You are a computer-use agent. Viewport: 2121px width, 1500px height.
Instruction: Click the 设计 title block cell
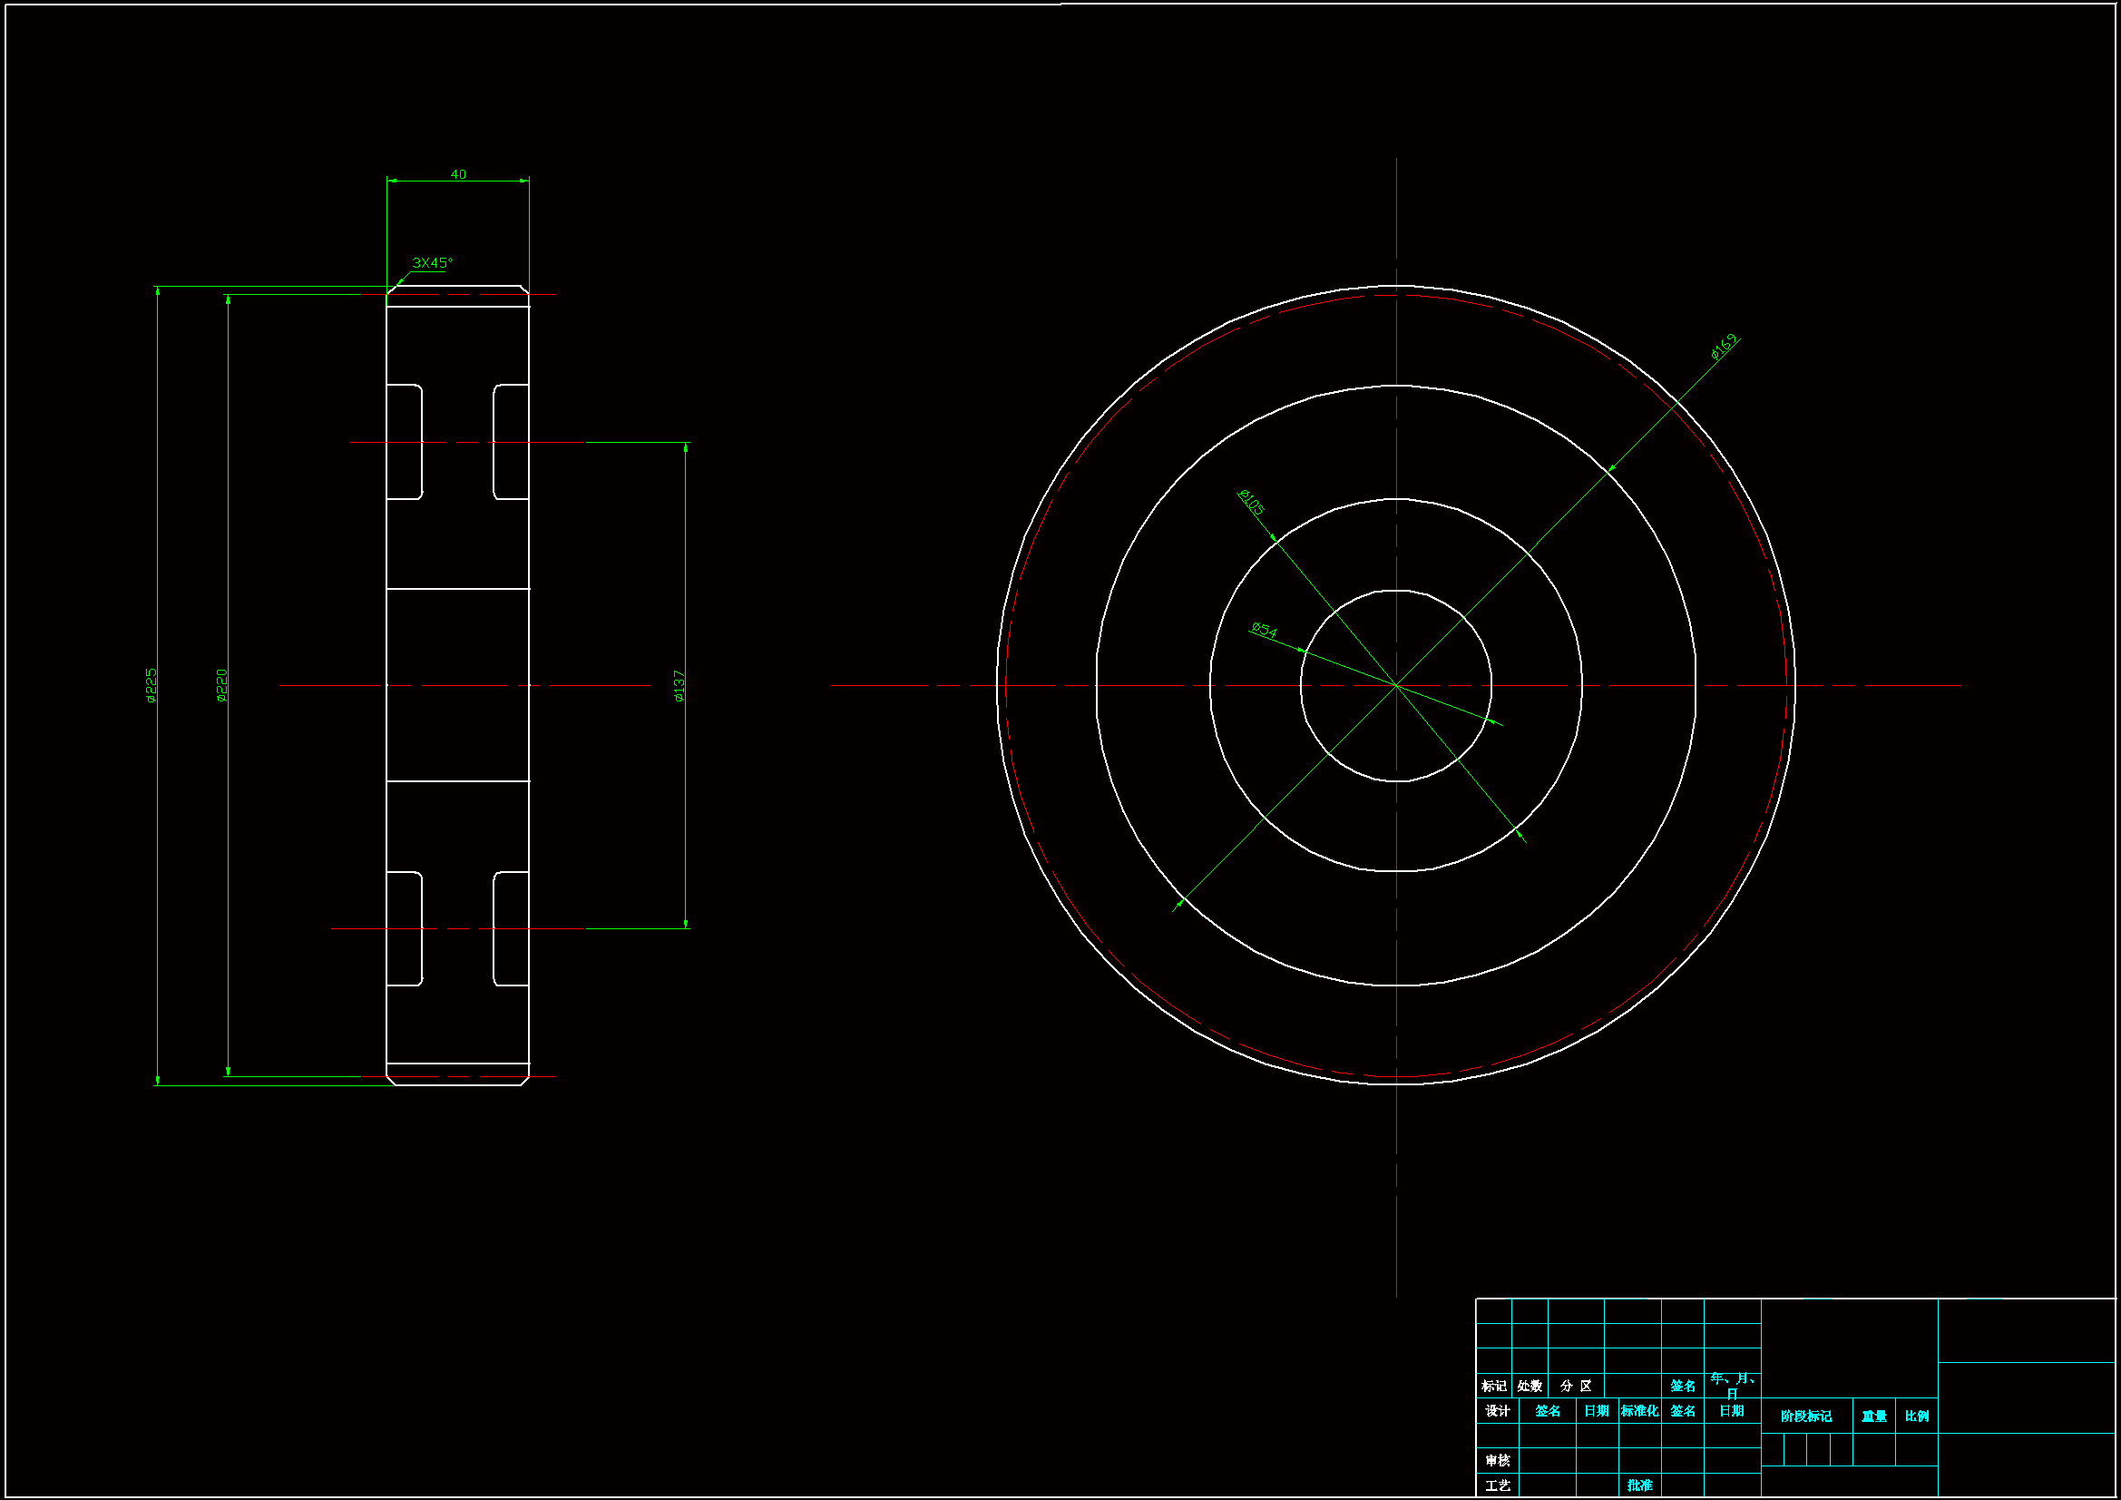[1498, 1411]
